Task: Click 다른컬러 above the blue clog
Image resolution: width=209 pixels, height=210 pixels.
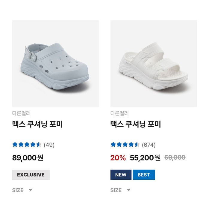Action: pos(21,113)
